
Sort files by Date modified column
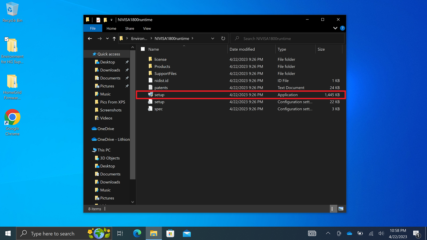pyautogui.click(x=242, y=49)
